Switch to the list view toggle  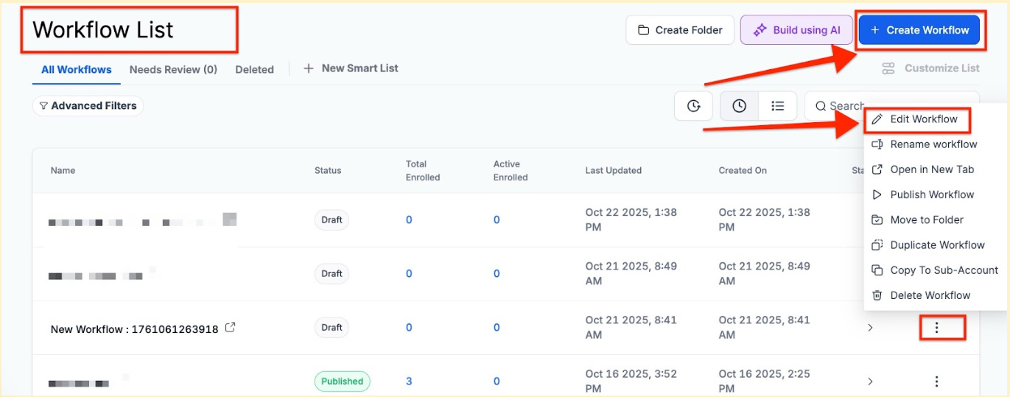(777, 106)
